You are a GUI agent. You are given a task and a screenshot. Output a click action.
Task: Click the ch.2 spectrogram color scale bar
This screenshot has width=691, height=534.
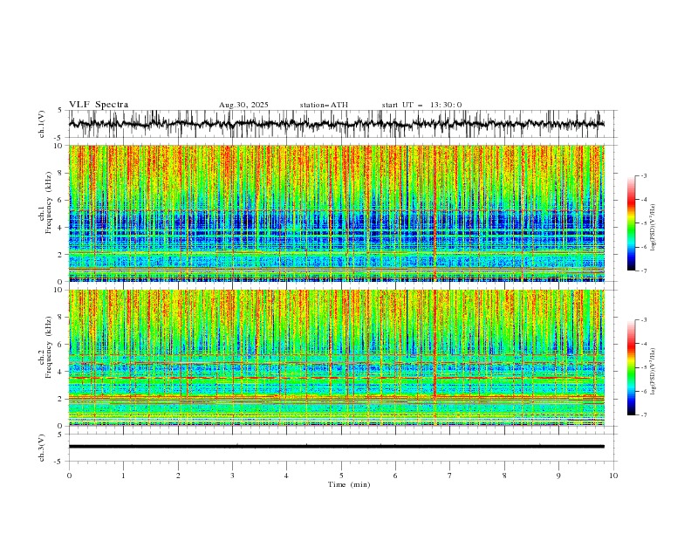(x=631, y=367)
